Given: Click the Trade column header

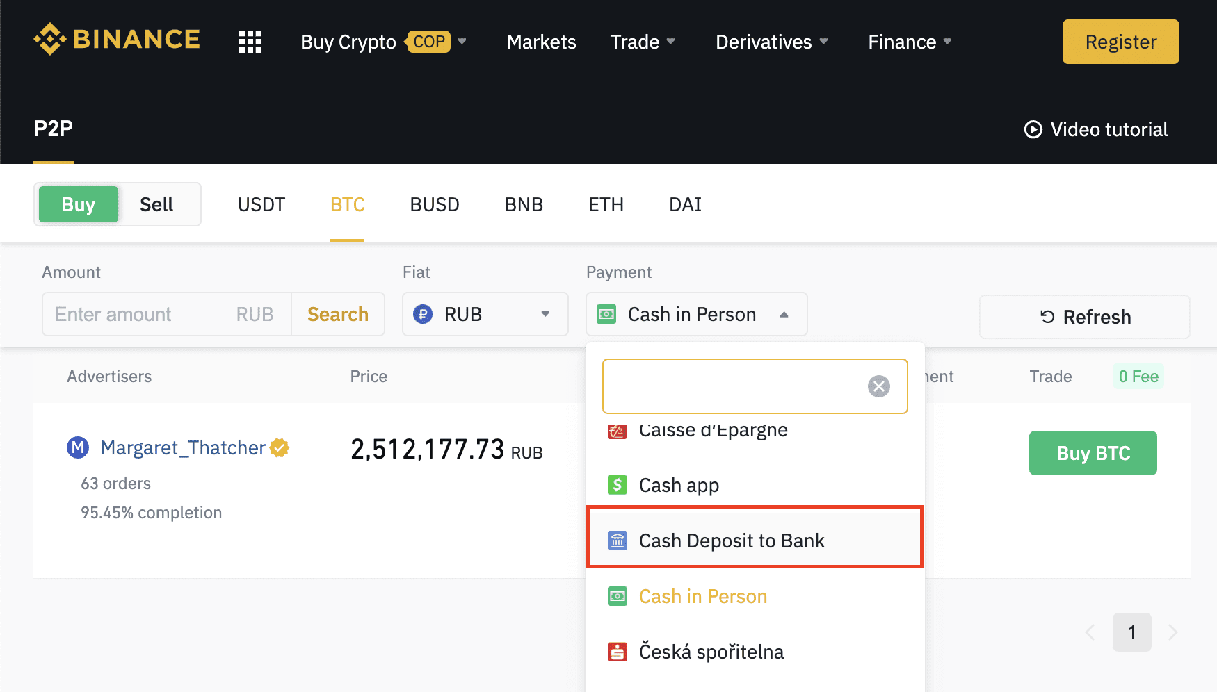Looking at the screenshot, I should [x=1051, y=377].
